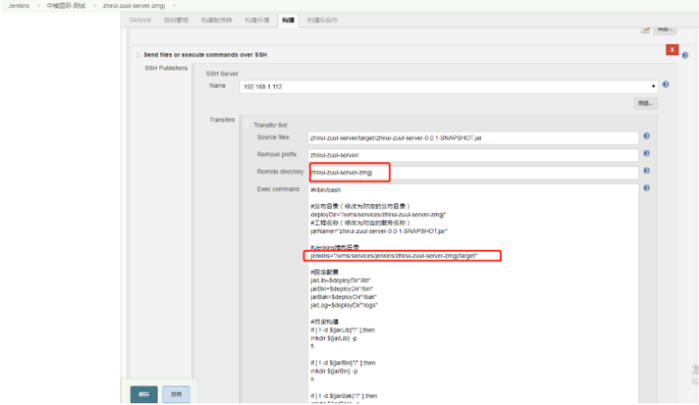
Task: Open help icon for Source files field
Action: (646, 136)
